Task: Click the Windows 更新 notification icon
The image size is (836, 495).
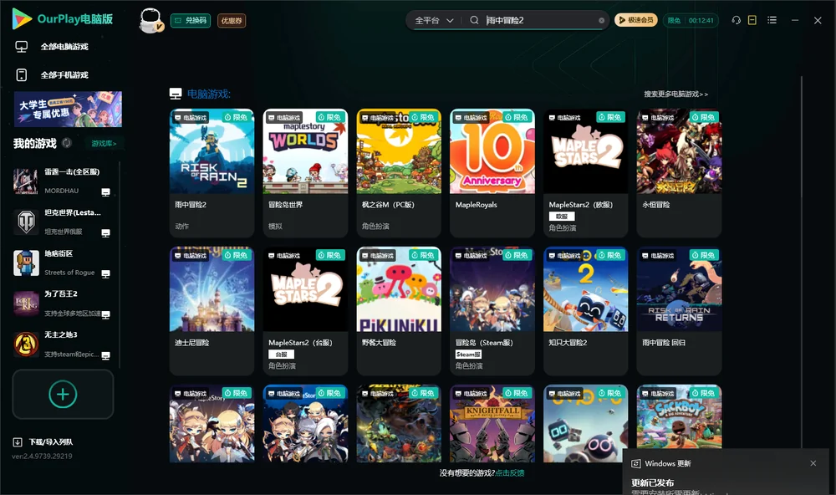Action: pos(635,463)
